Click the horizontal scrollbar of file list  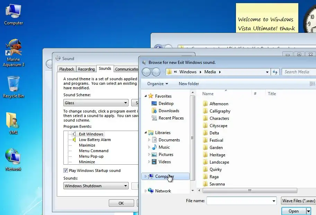pos(250,190)
